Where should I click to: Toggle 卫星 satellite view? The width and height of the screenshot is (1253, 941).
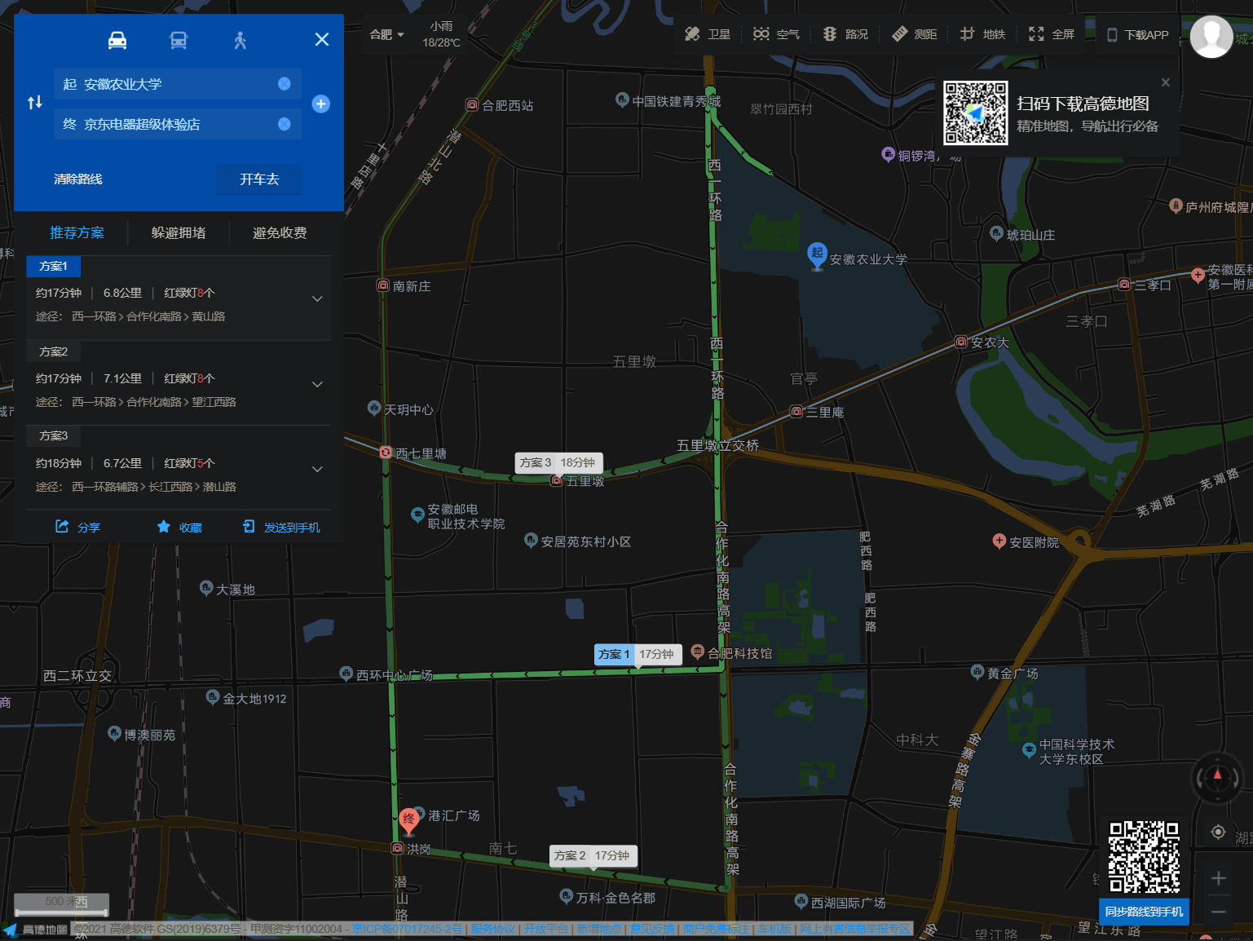(x=708, y=34)
